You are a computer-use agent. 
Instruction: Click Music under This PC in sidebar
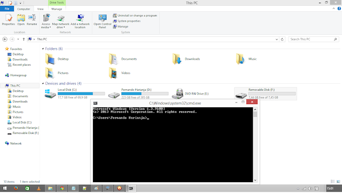coord(17,107)
